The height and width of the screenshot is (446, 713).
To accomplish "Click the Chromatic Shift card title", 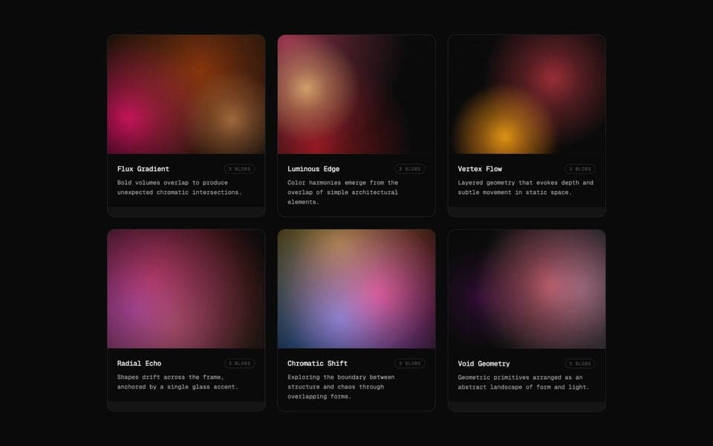I will (317, 363).
